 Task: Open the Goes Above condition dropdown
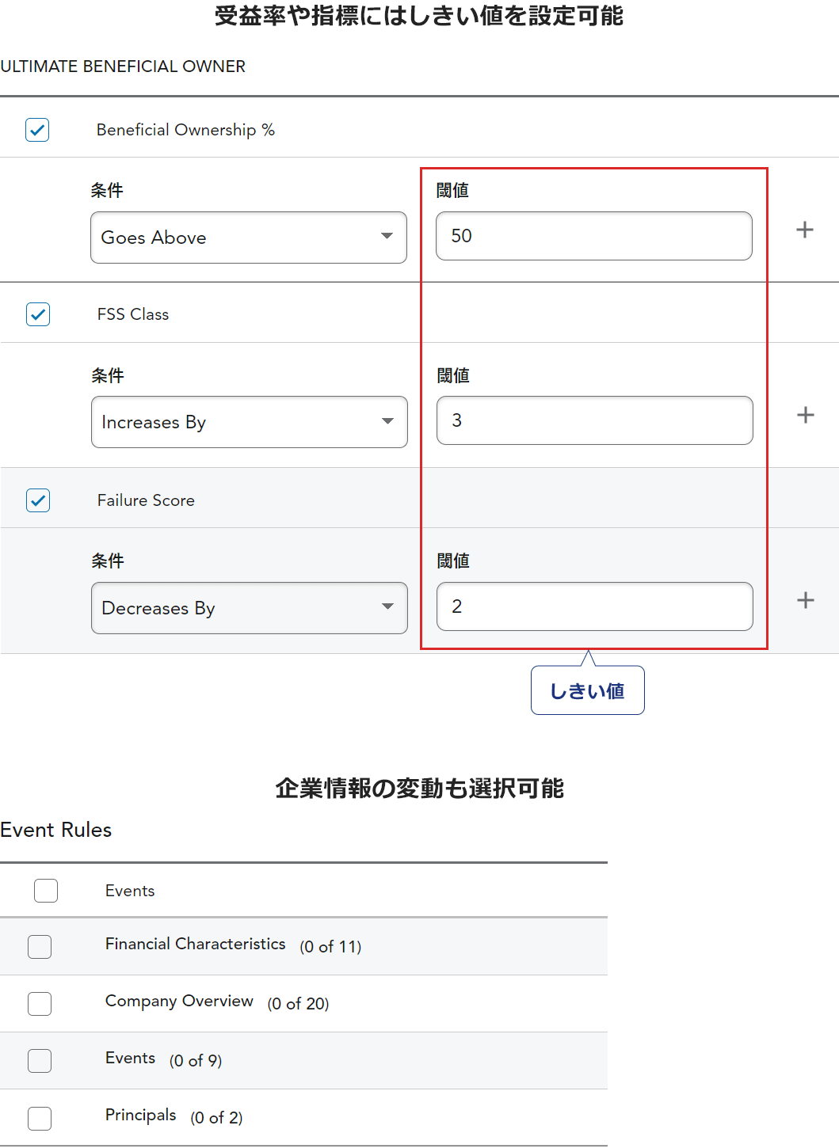coord(249,238)
